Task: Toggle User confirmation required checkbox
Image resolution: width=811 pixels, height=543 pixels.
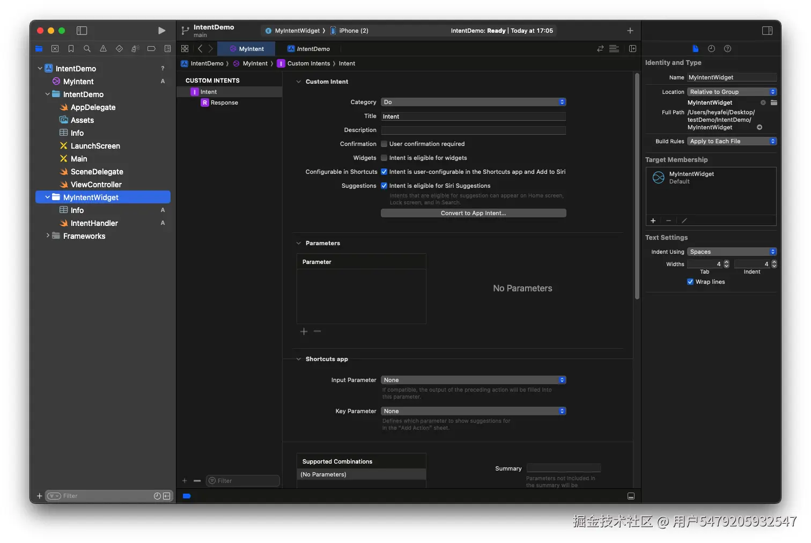Action: tap(384, 144)
